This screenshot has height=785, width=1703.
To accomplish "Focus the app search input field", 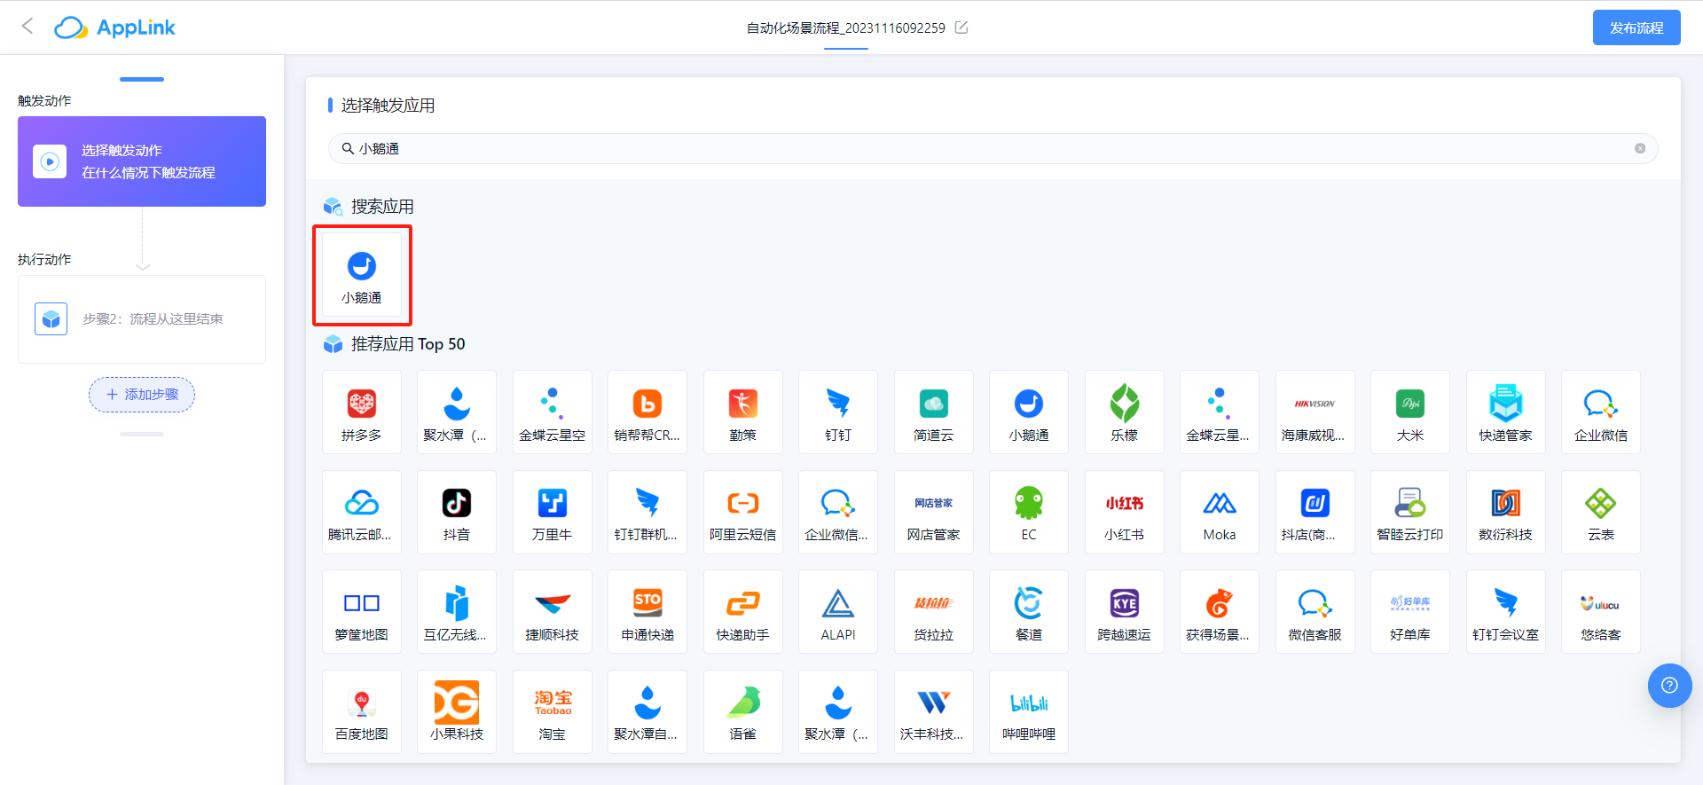I will click(x=993, y=148).
